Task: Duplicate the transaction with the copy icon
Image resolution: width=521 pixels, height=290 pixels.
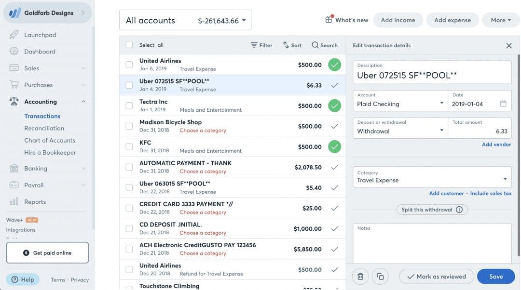Action: coord(381,276)
